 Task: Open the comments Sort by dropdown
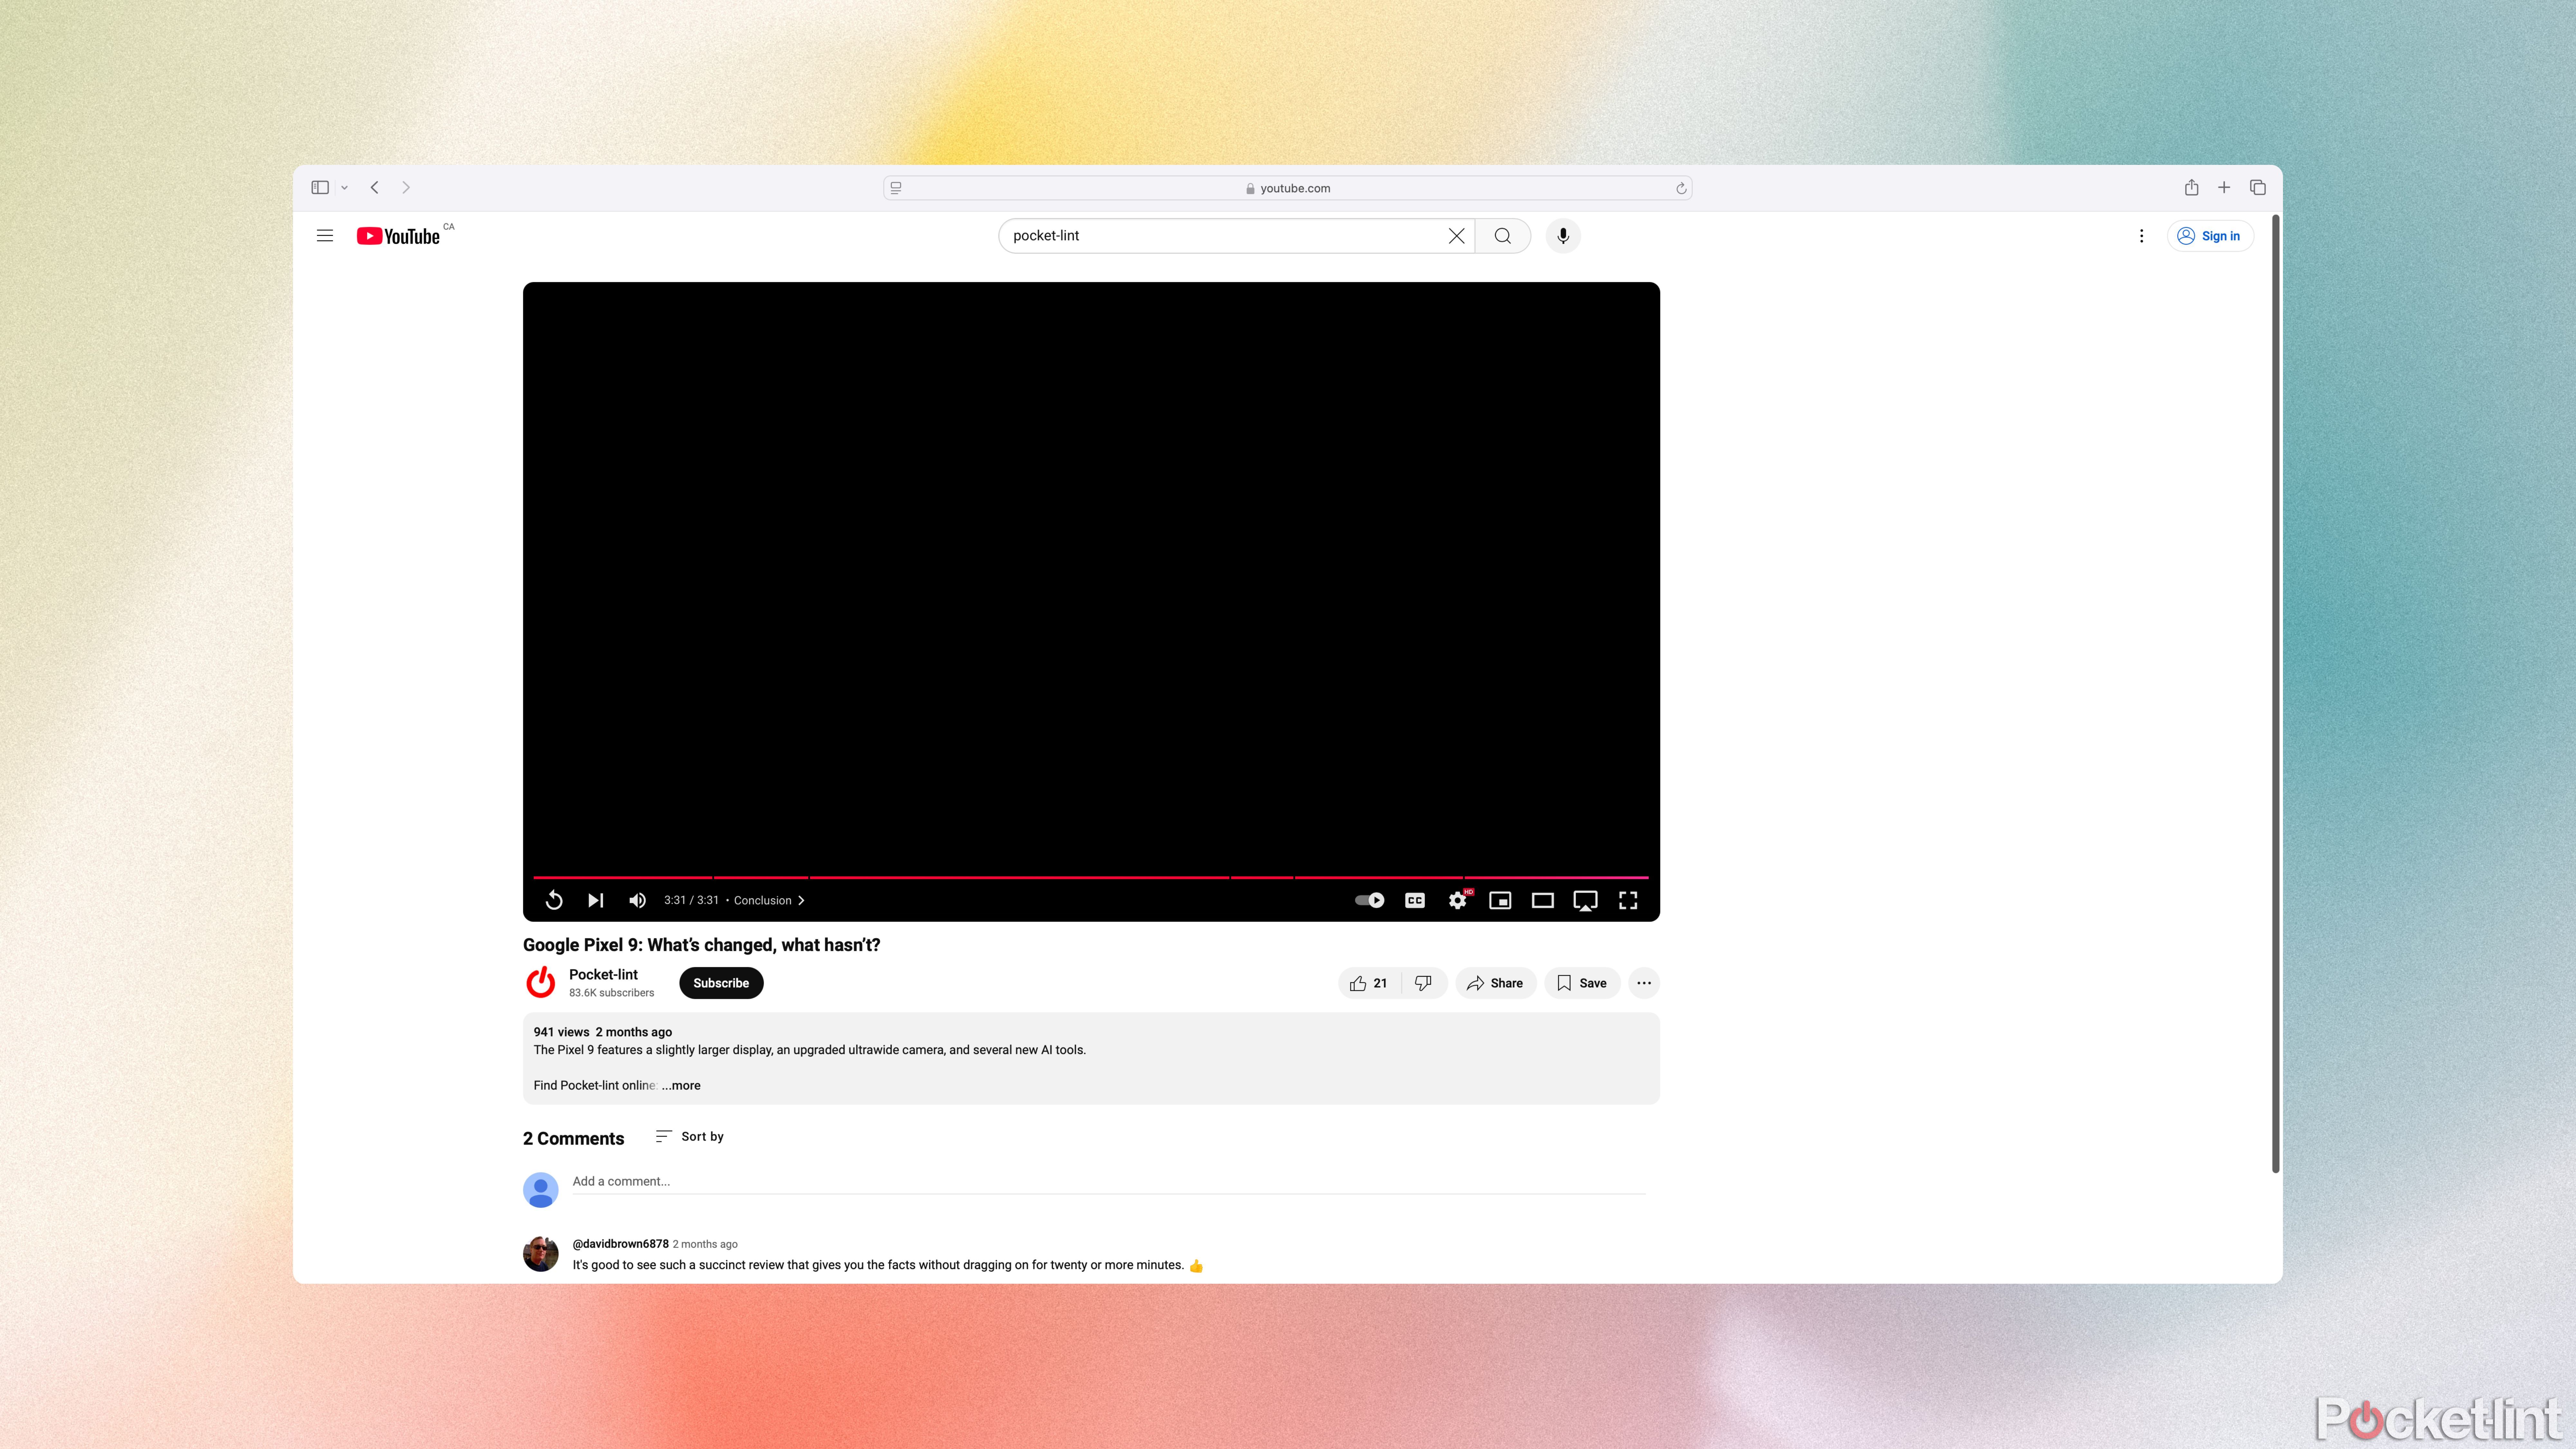[690, 1136]
